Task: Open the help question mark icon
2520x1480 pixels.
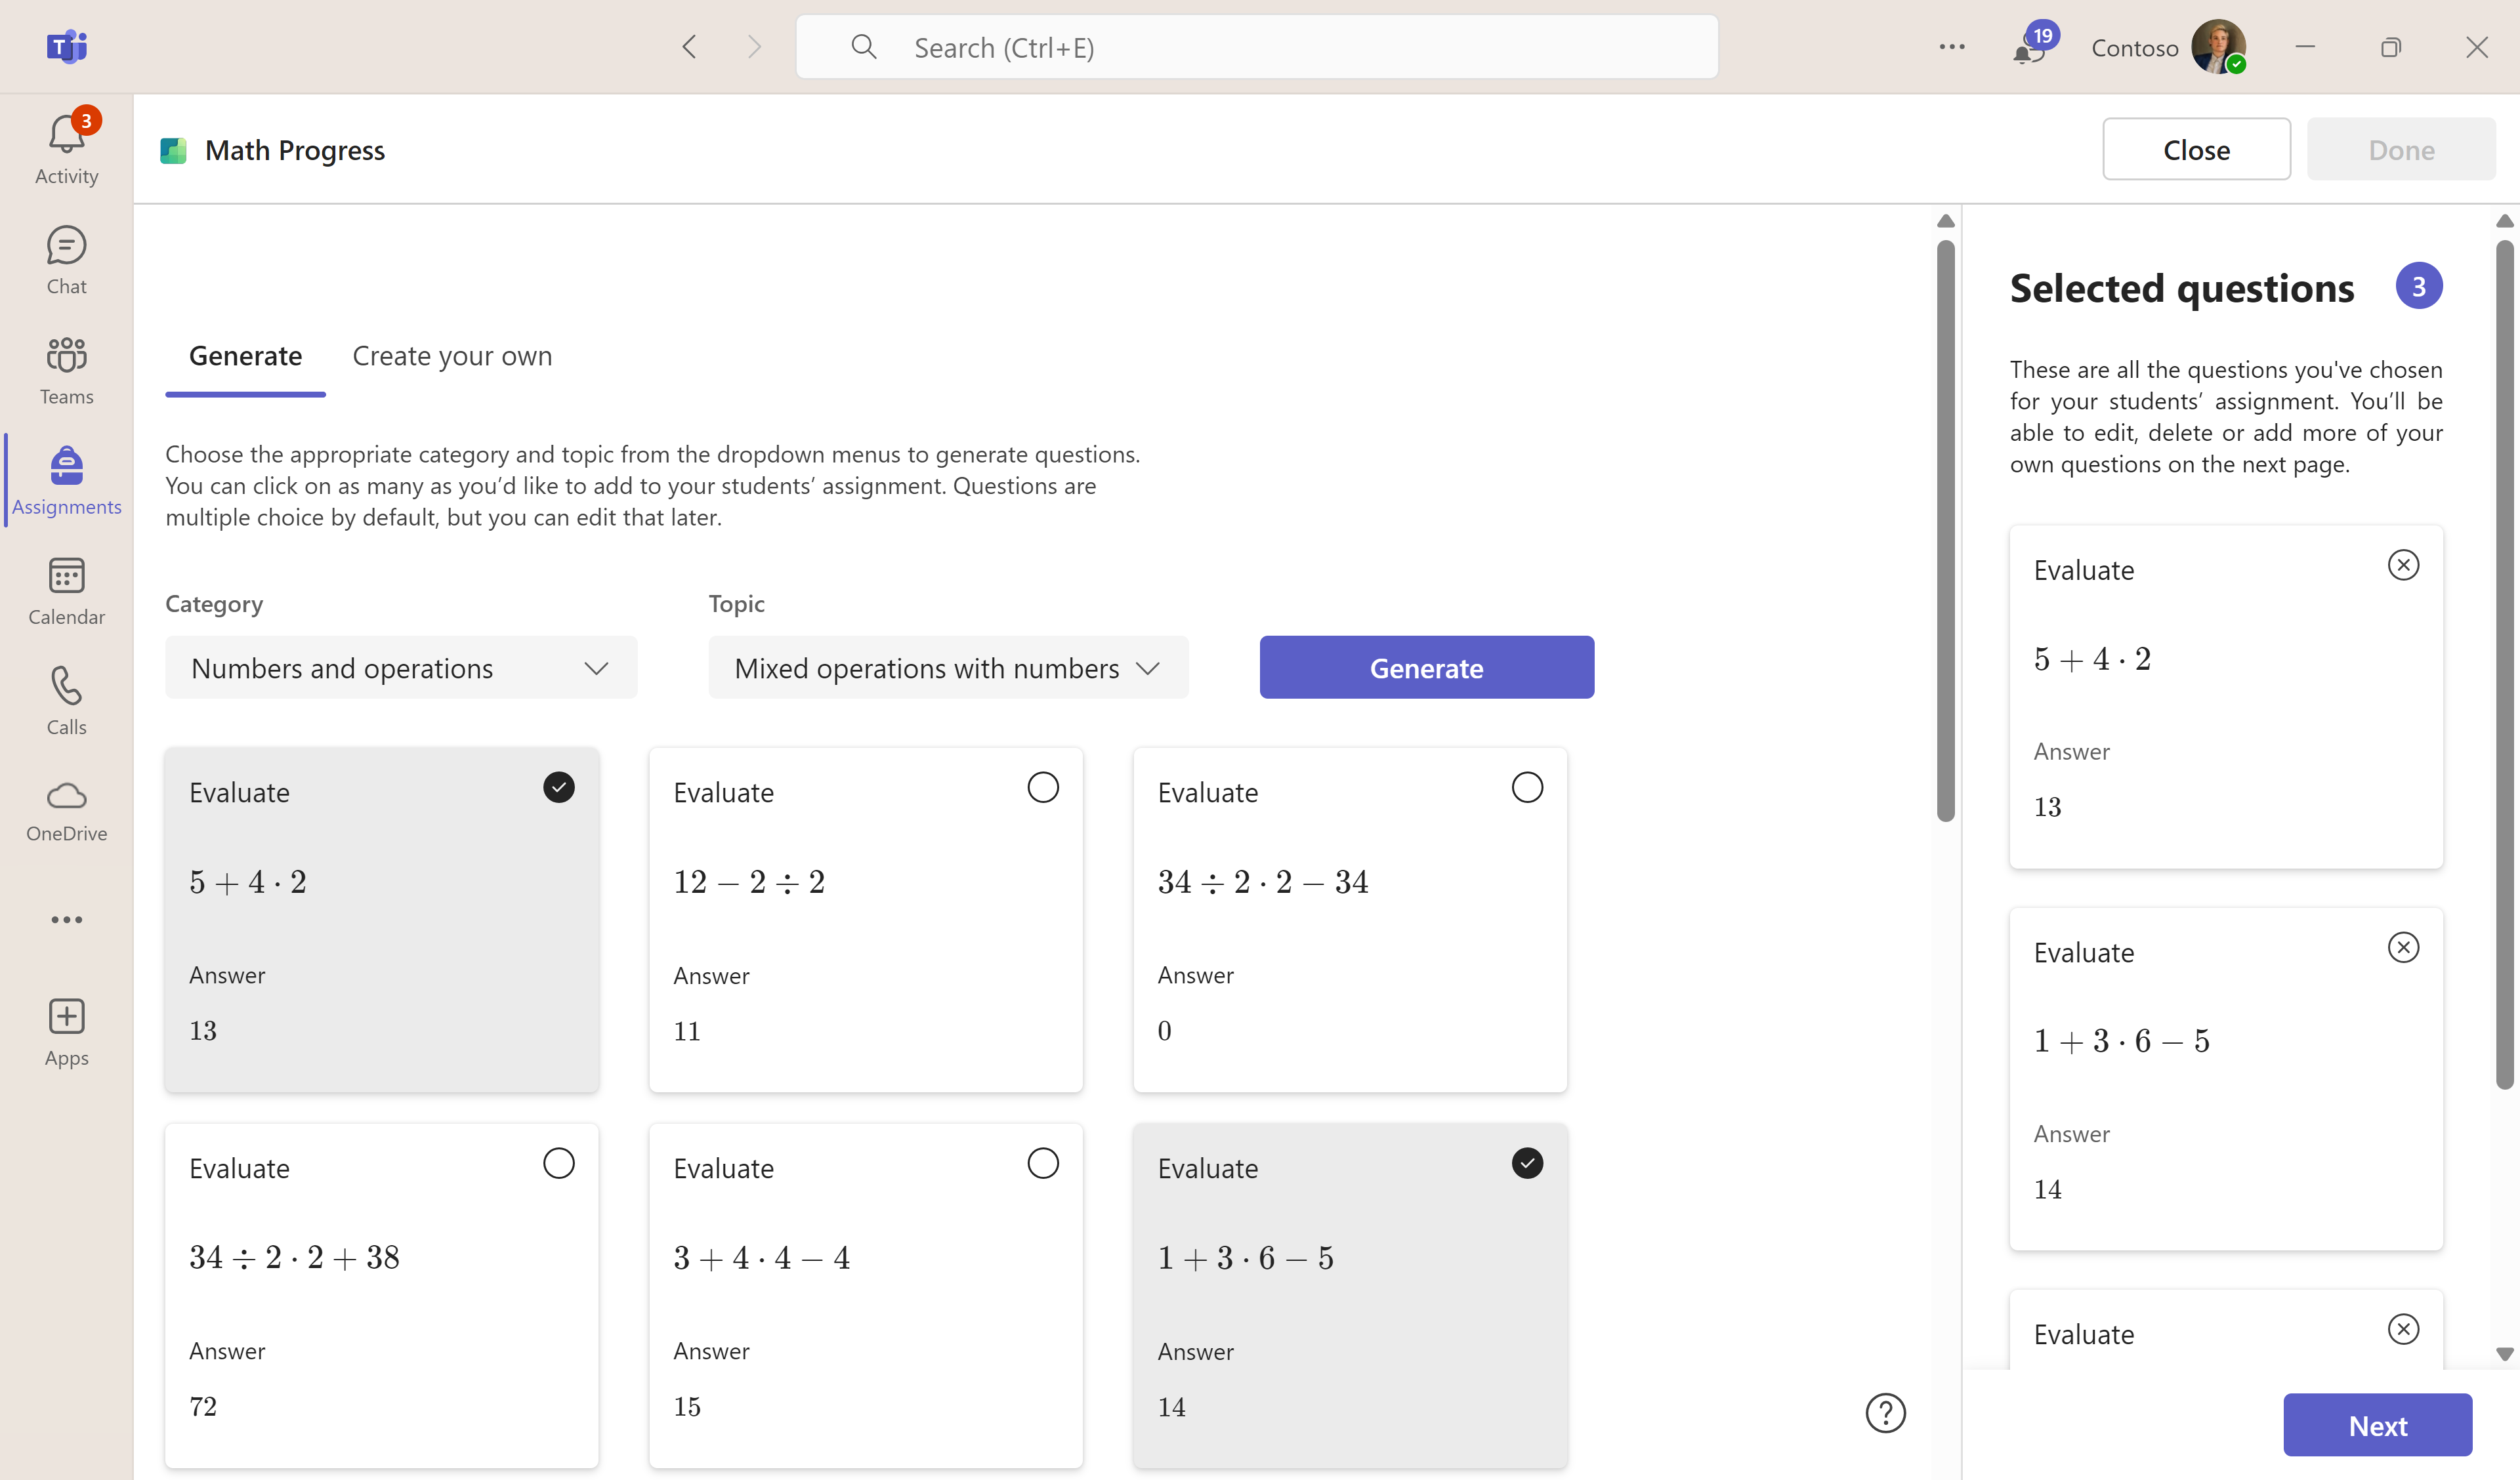Action: coord(1886,1413)
